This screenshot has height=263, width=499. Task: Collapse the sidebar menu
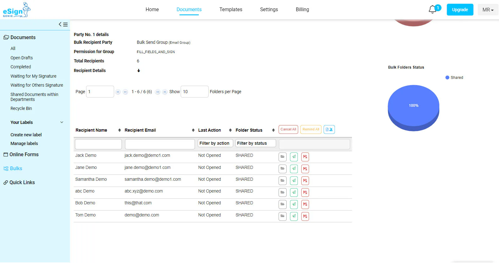pos(63,24)
